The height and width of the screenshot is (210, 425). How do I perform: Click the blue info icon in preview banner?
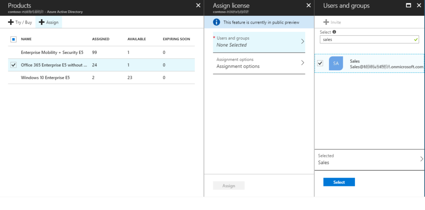click(x=216, y=22)
